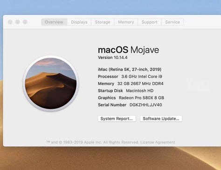
Task: Select the serial number 'DGKZHHLJJV40'
Action: [x=145, y=105]
